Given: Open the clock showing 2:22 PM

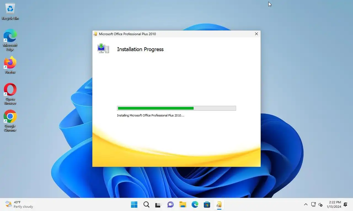Looking at the screenshot, I should tap(334, 204).
